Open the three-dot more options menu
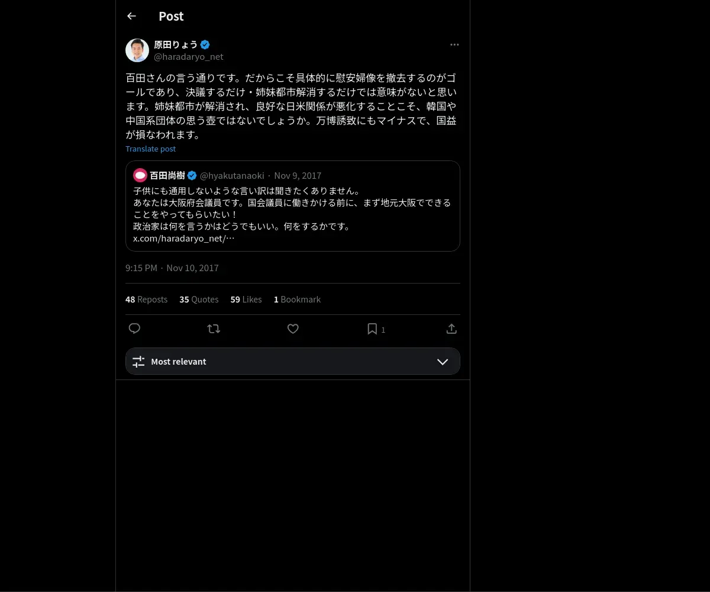 click(x=454, y=44)
